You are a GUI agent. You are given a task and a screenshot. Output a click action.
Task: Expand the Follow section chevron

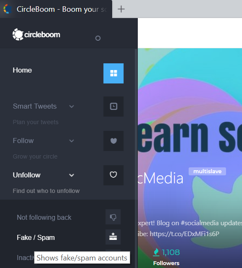[71, 141]
